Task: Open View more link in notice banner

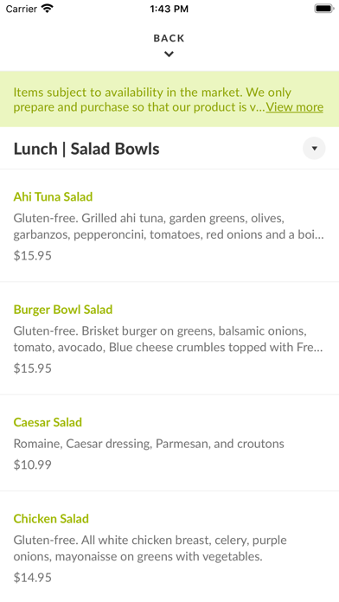Action: (295, 107)
